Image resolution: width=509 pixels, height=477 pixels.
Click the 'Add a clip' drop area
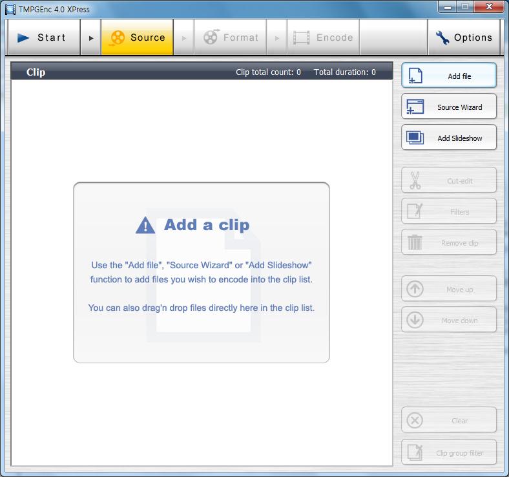point(202,272)
